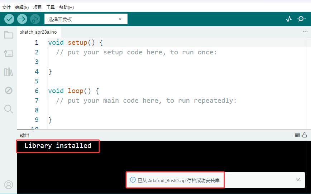Open the Library Manager sidebar icon
The image size is (311, 194).
9,72
